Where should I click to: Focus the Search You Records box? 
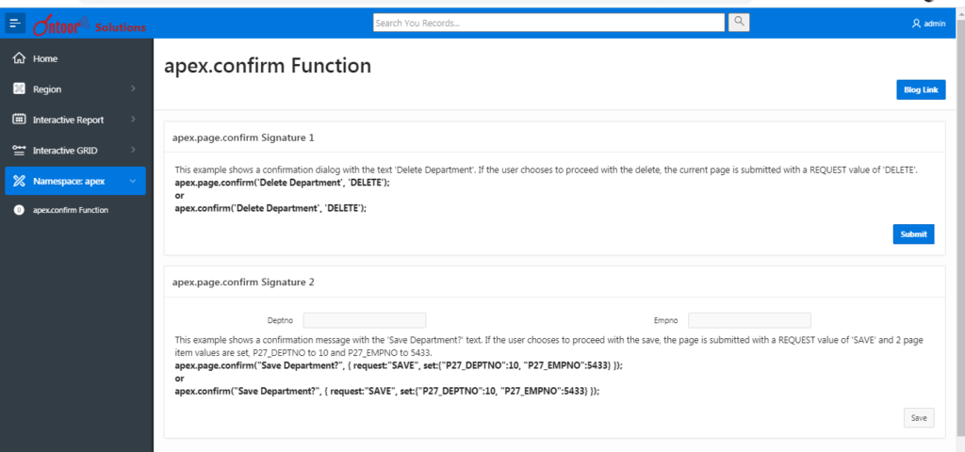pos(548,22)
